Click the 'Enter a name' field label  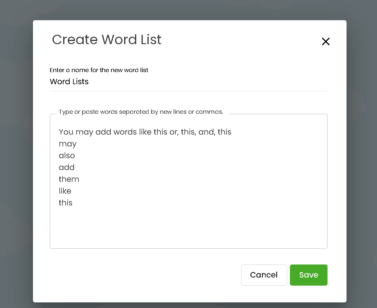99,70
